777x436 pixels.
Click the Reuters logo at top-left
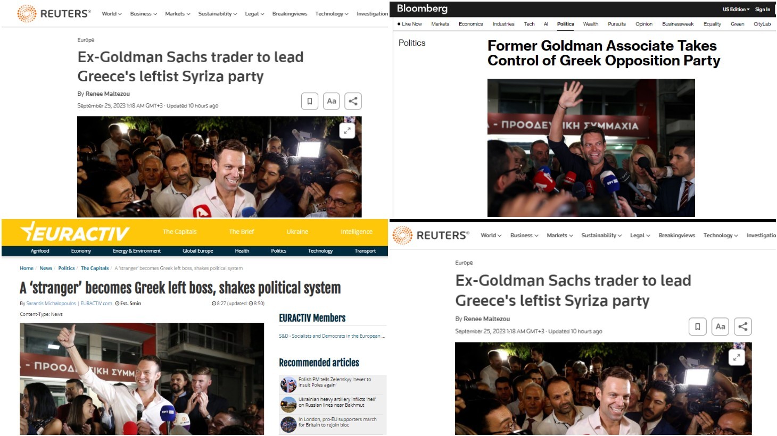54,13
